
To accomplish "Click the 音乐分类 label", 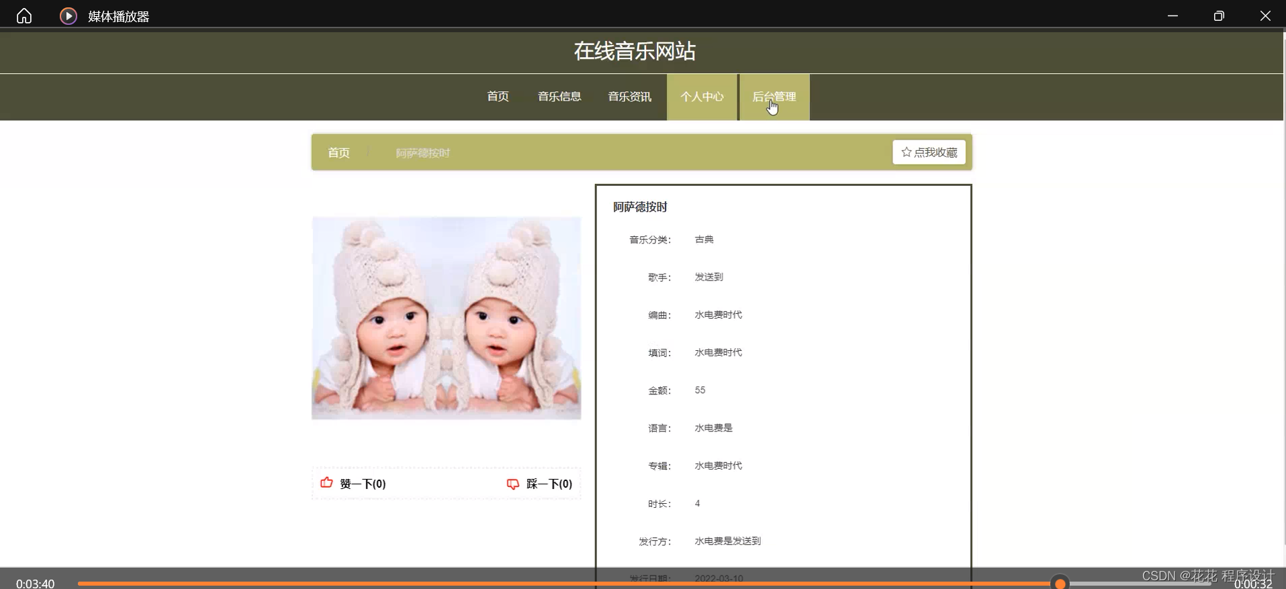I will point(649,240).
